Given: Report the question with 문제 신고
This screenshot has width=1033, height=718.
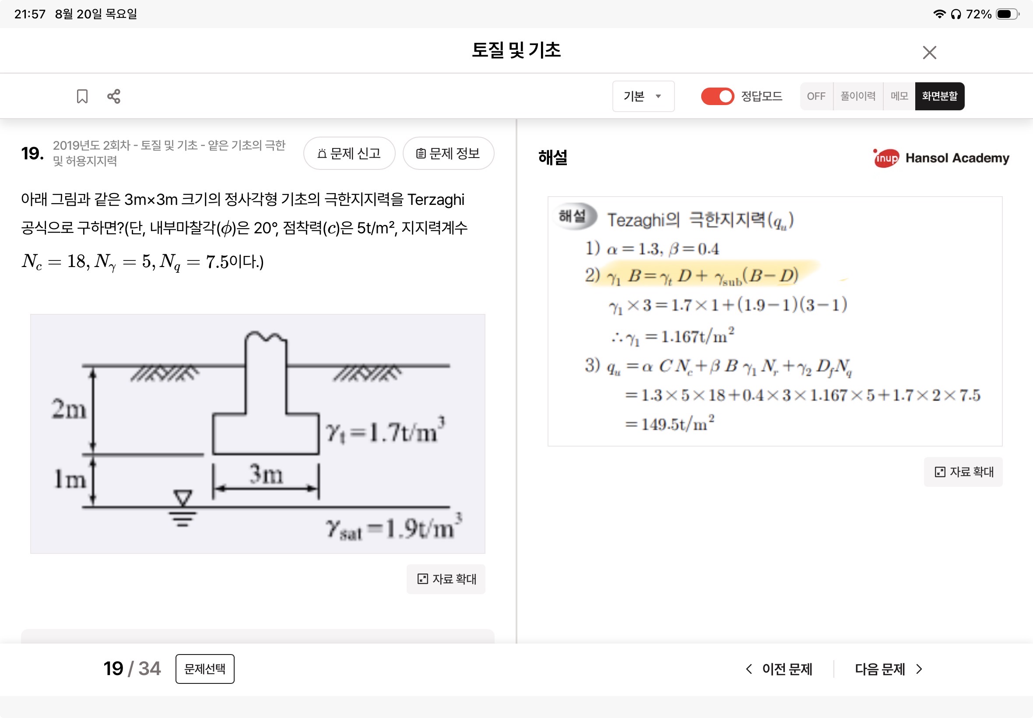Looking at the screenshot, I should [x=349, y=153].
